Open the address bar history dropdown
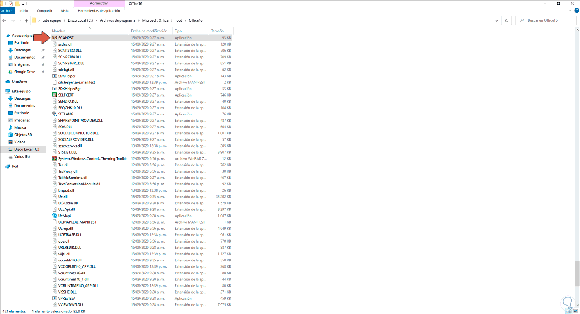Screen dimensions: 580x314 (496, 20)
